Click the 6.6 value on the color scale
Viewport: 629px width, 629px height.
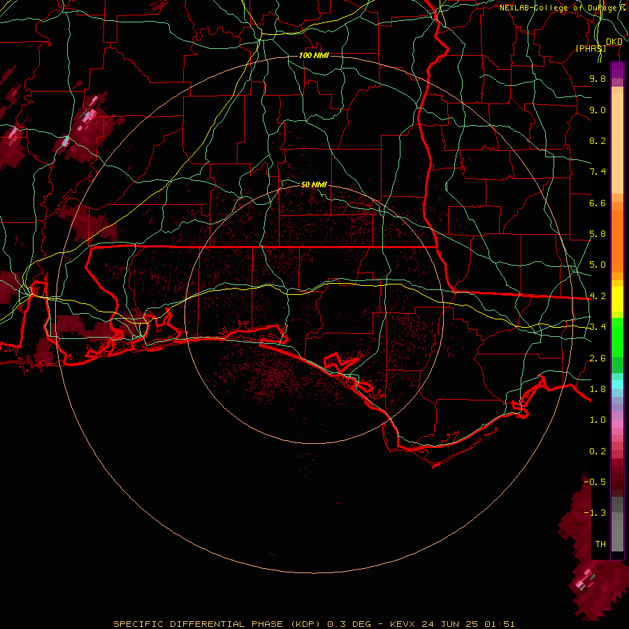pos(598,203)
